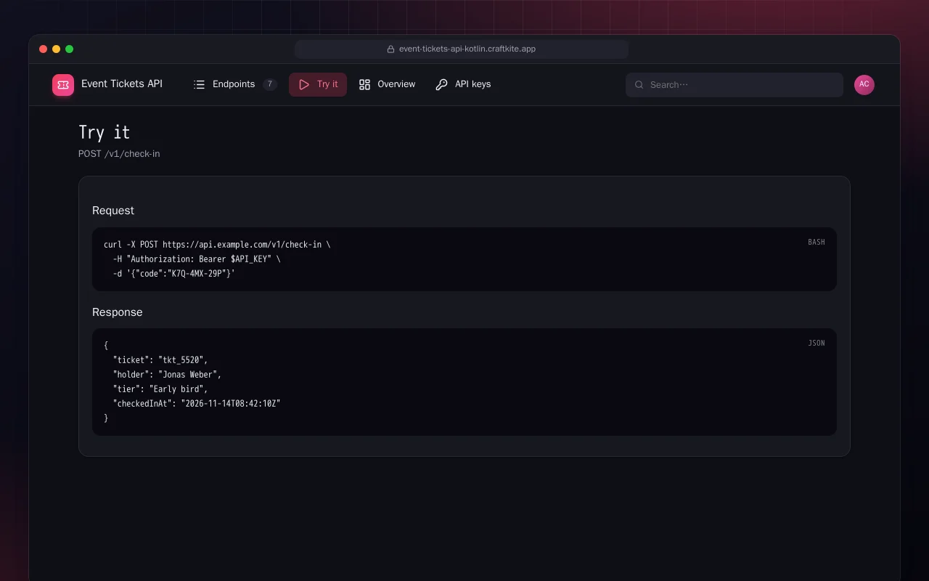The height and width of the screenshot is (581, 929).
Task: Open the Endpoints tab
Action: [x=235, y=84]
